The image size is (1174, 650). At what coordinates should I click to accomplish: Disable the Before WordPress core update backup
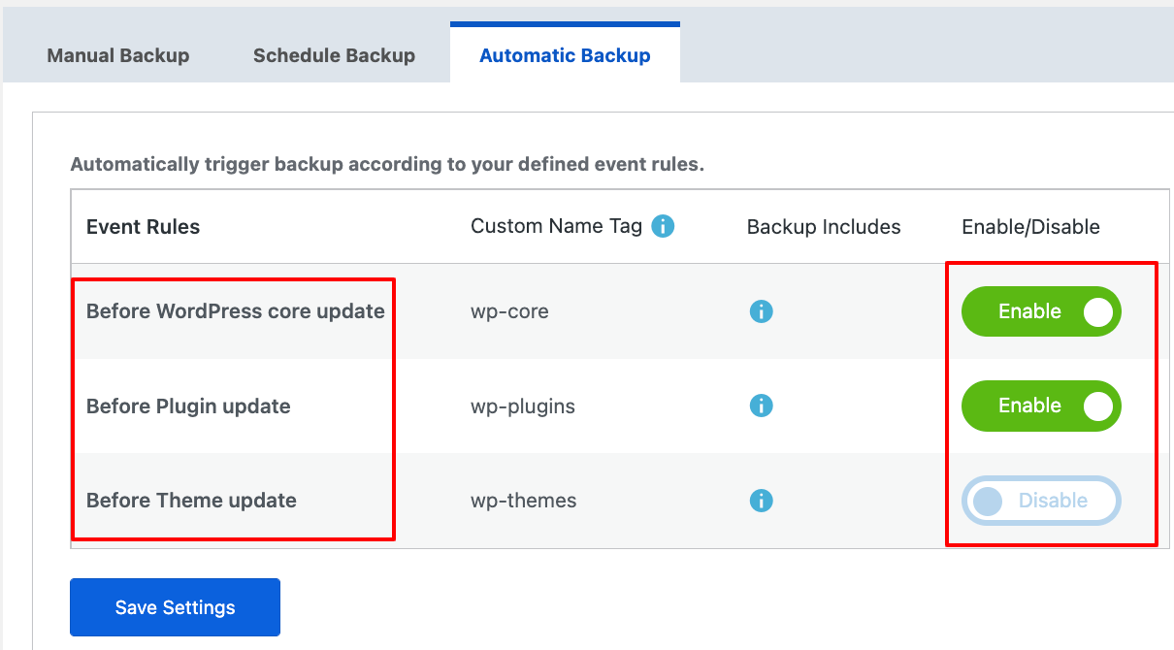(1041, 311)
